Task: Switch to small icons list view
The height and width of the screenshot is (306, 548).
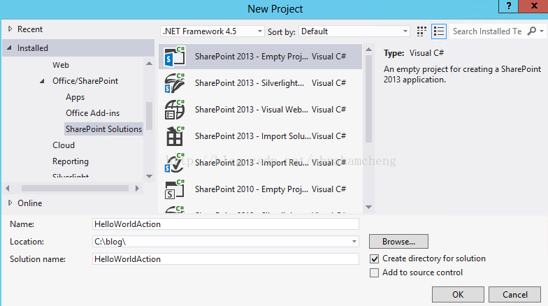Action: [439, 31]
